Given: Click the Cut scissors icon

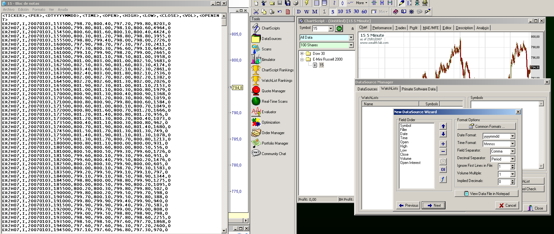Looking at the screenshot, I should point(256,12).
